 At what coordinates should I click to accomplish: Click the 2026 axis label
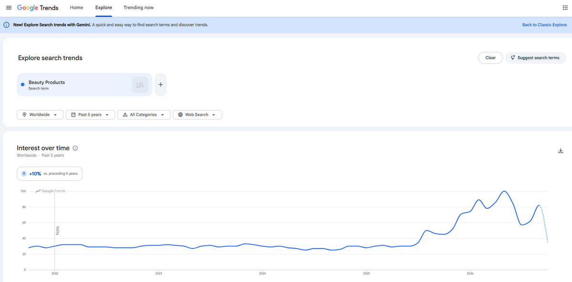tap(470, 273)
